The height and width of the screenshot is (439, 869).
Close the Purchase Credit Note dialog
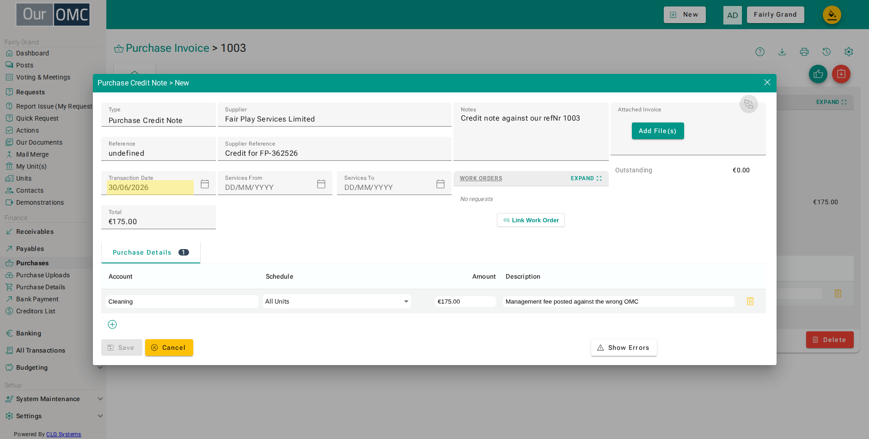coord(767,82)
